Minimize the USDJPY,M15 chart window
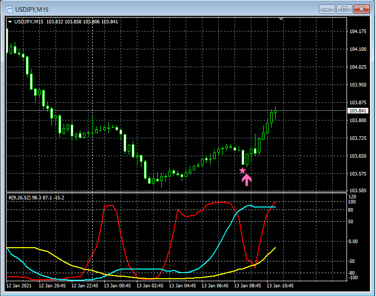 (x=327, y=9)
